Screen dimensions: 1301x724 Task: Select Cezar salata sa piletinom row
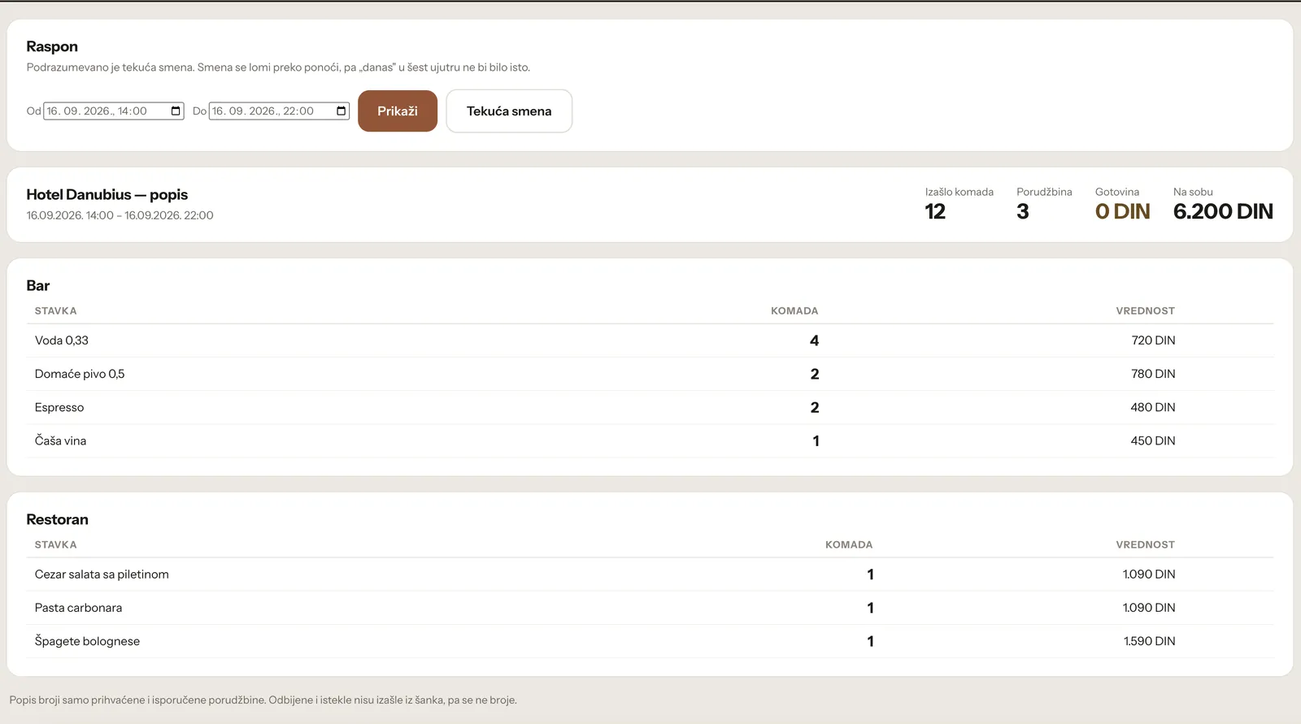650,574
